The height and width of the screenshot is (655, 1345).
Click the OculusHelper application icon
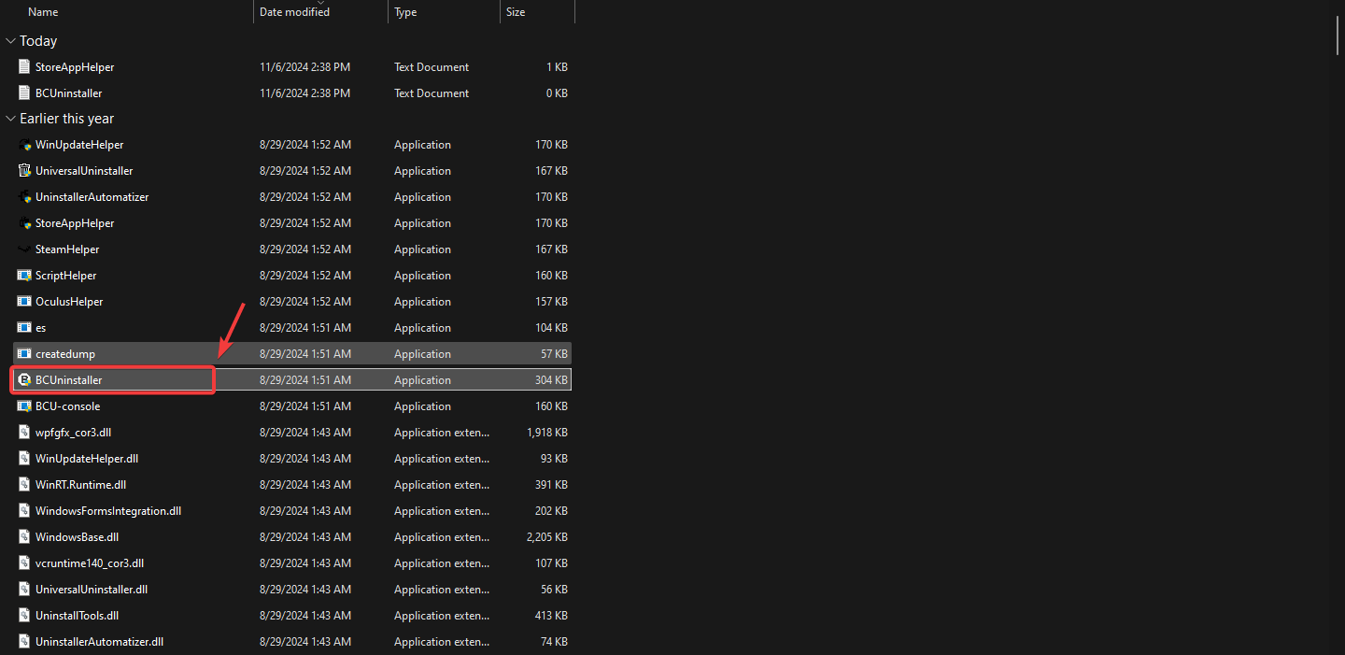(25, 302)
